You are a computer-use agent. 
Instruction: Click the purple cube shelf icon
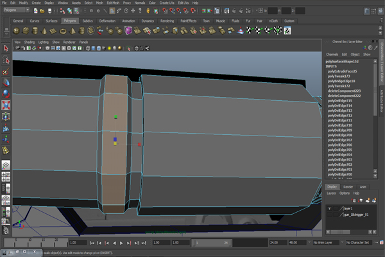[128, 31]
